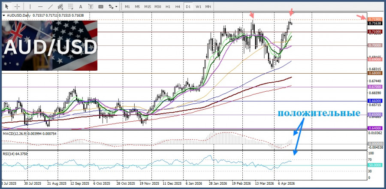
Task: Pick the rectangle shape tool
Action: tap(102, 6)
